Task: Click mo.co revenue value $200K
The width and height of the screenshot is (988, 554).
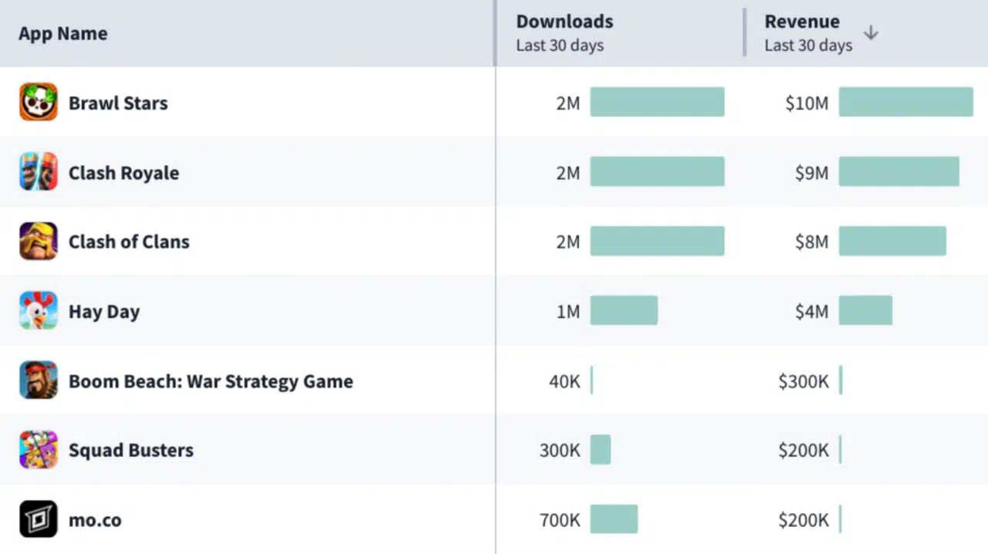Action: click(x=804, y=520)
